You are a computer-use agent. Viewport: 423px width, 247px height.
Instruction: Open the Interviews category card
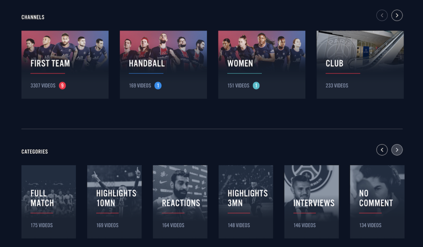click(311, 202)
